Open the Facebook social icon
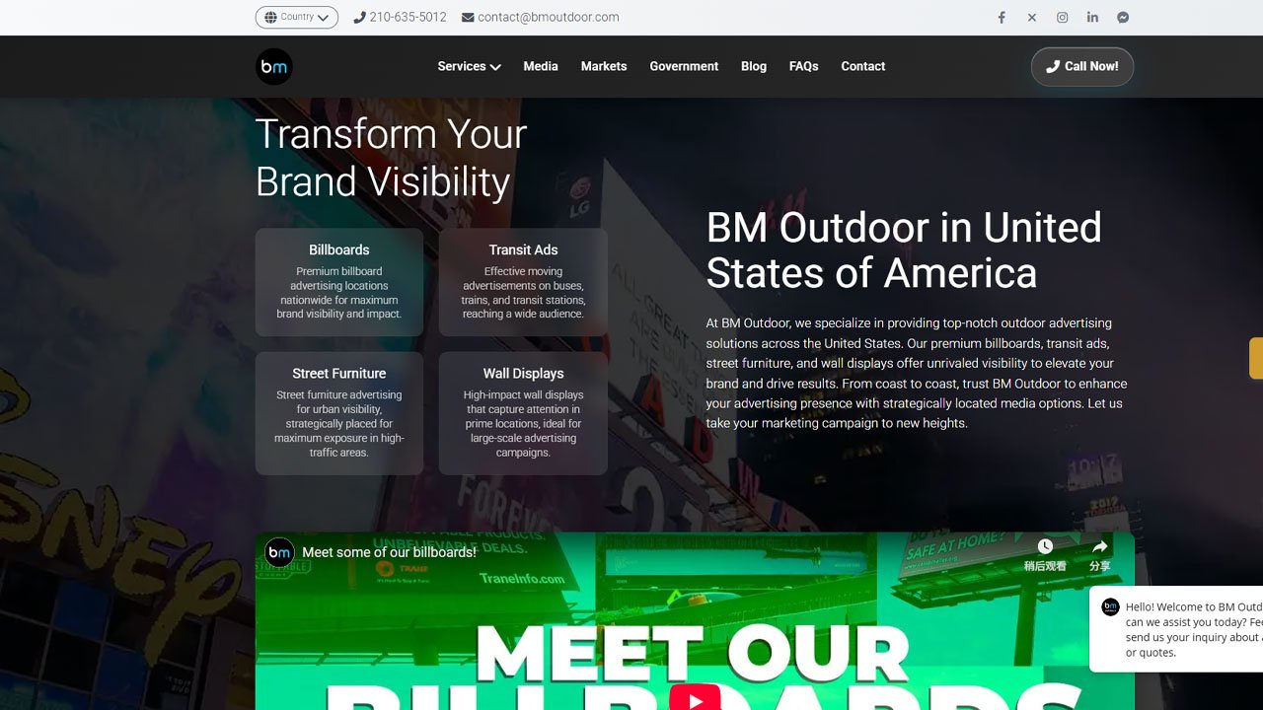Viewport: 1263px width, 710px height. [x=1002, y=17]
